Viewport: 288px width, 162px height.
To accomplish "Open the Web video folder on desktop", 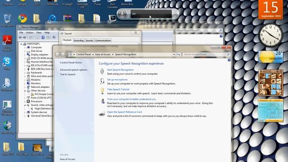I will tap(22, 149).
